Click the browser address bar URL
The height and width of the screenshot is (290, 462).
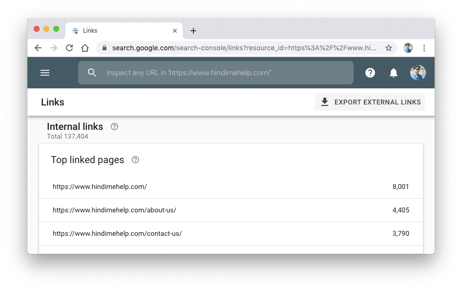(244, 48)
